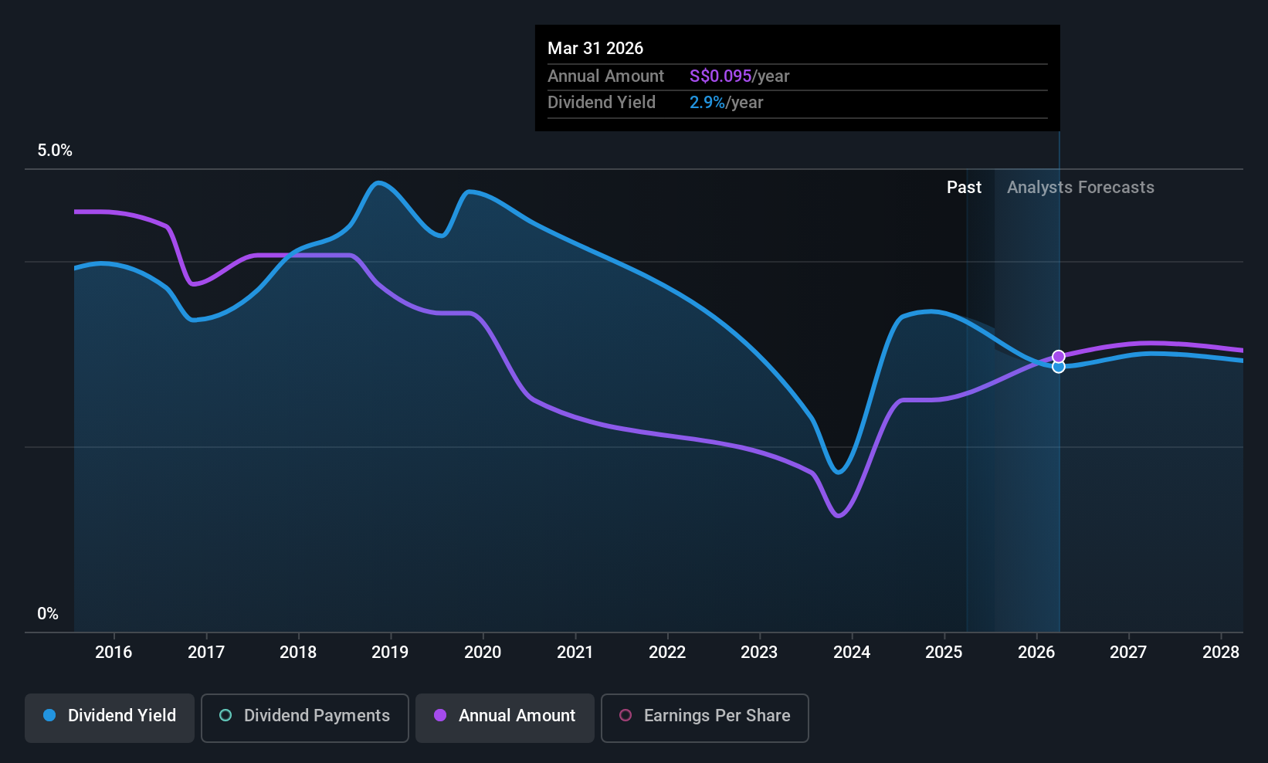Screen dimensions: 1268x763
Task: Click the Past region label
Action: (964, 188)
